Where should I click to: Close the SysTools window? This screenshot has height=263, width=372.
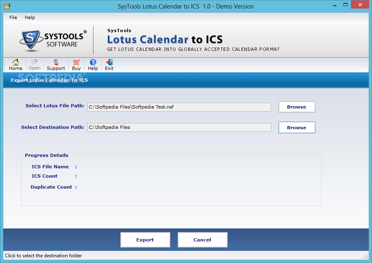point(360,5)
